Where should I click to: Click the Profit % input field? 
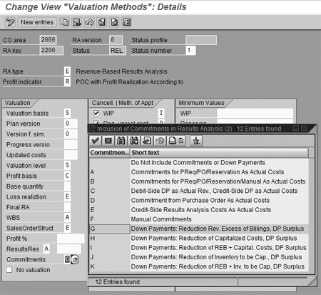coord(71,239)
